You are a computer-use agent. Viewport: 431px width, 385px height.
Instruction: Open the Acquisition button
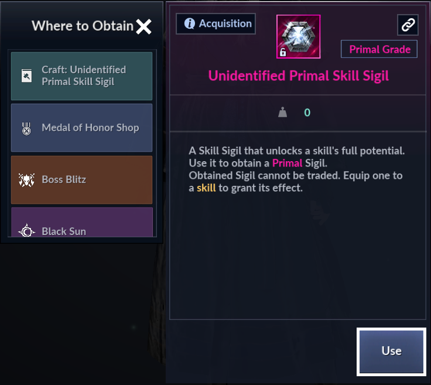215,23
